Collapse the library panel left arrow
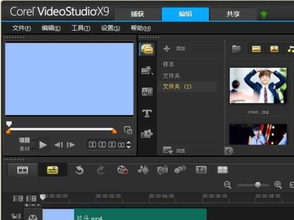The height and width of the screenshot is (220, 294). [x=229, y=151]
